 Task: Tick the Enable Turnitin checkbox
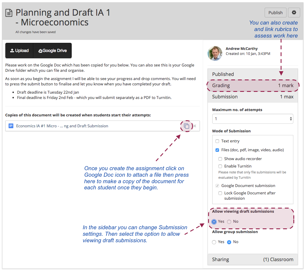220,166
